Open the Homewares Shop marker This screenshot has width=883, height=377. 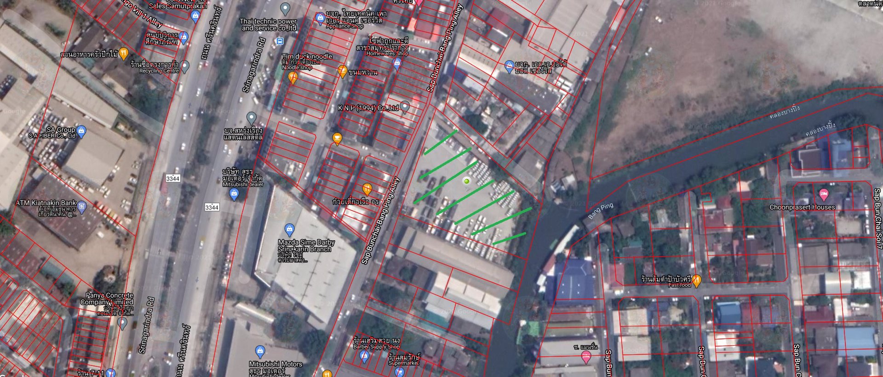397,64
